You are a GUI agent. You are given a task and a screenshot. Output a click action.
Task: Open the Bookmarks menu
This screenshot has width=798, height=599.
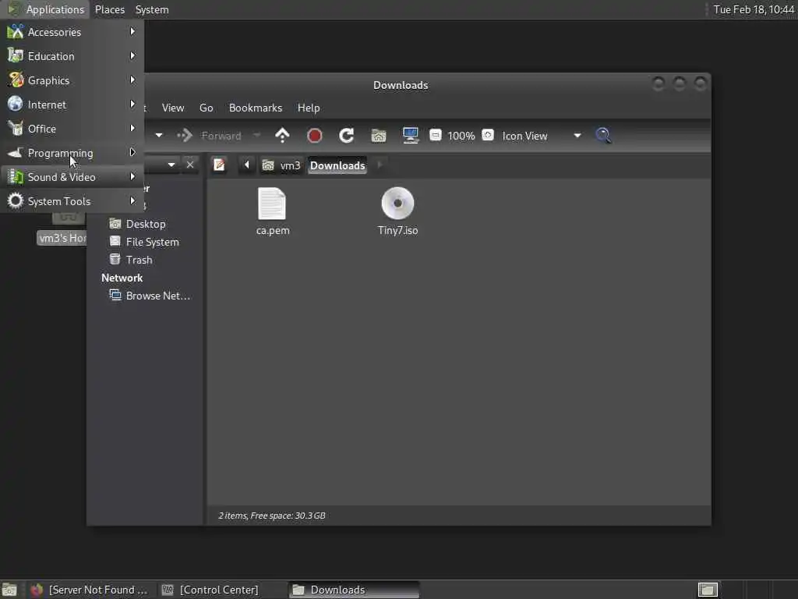[x=256, y=108]
